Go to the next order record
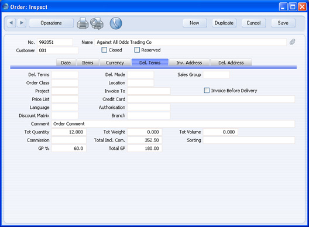Viewport: 309px width, 227px height. 22,23
